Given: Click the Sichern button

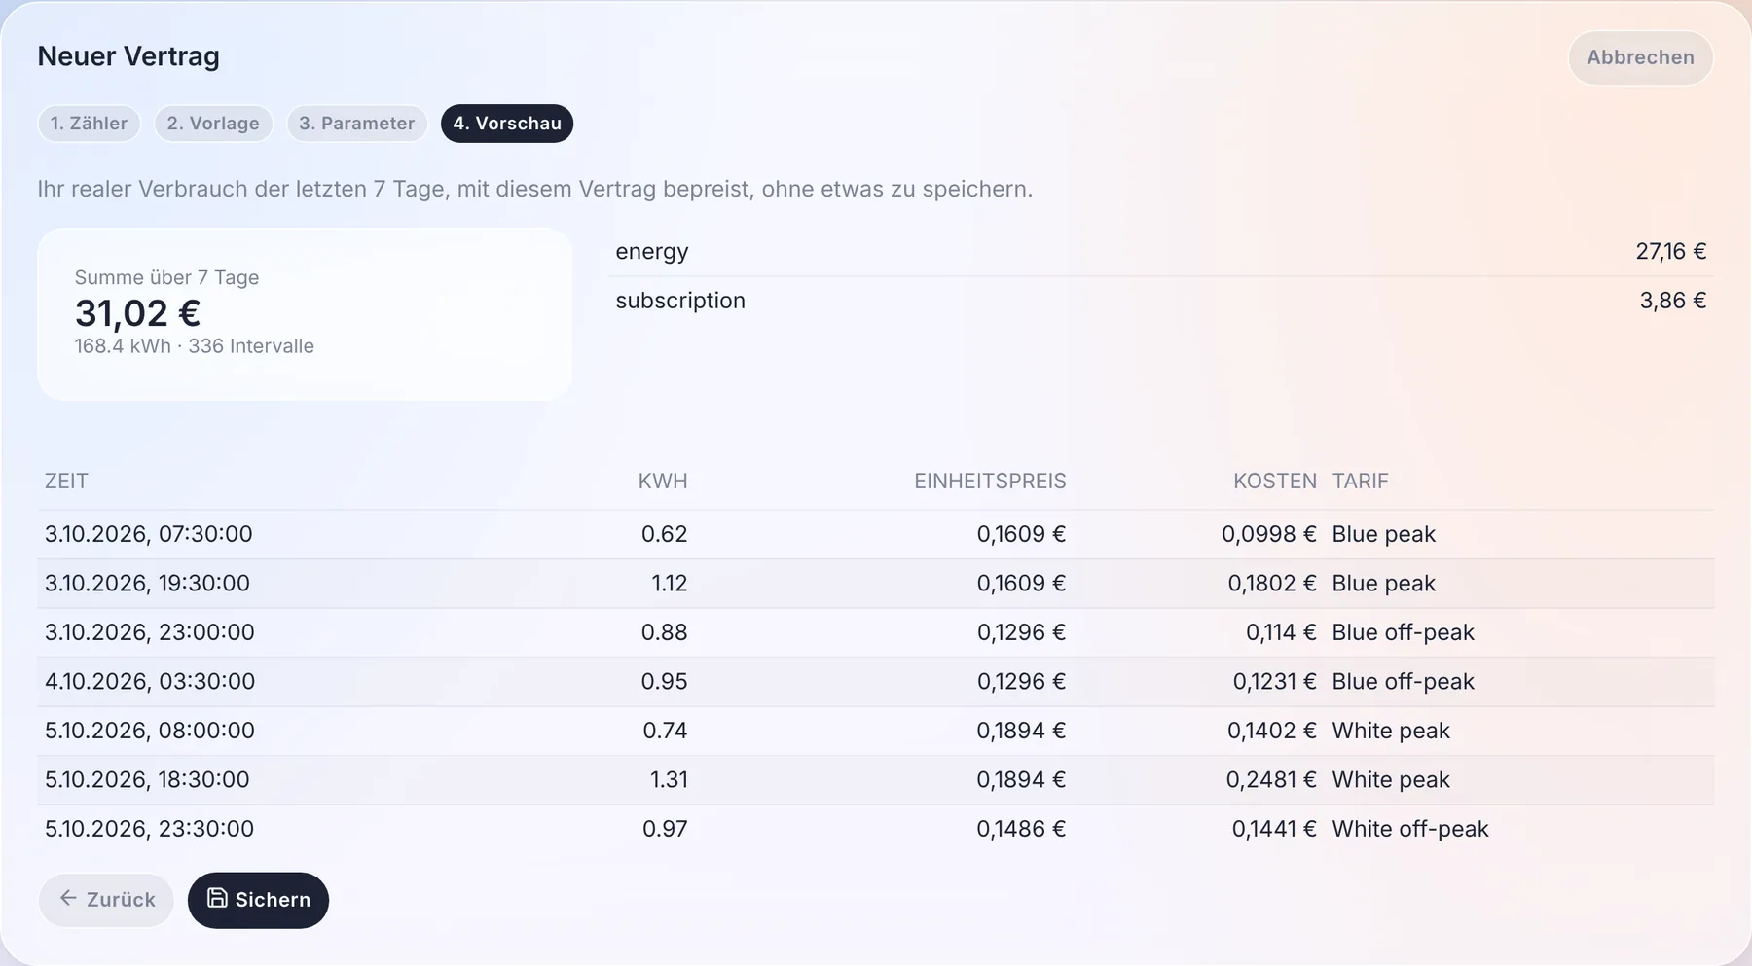Looking at the screenshot, I should coord(258,900).
